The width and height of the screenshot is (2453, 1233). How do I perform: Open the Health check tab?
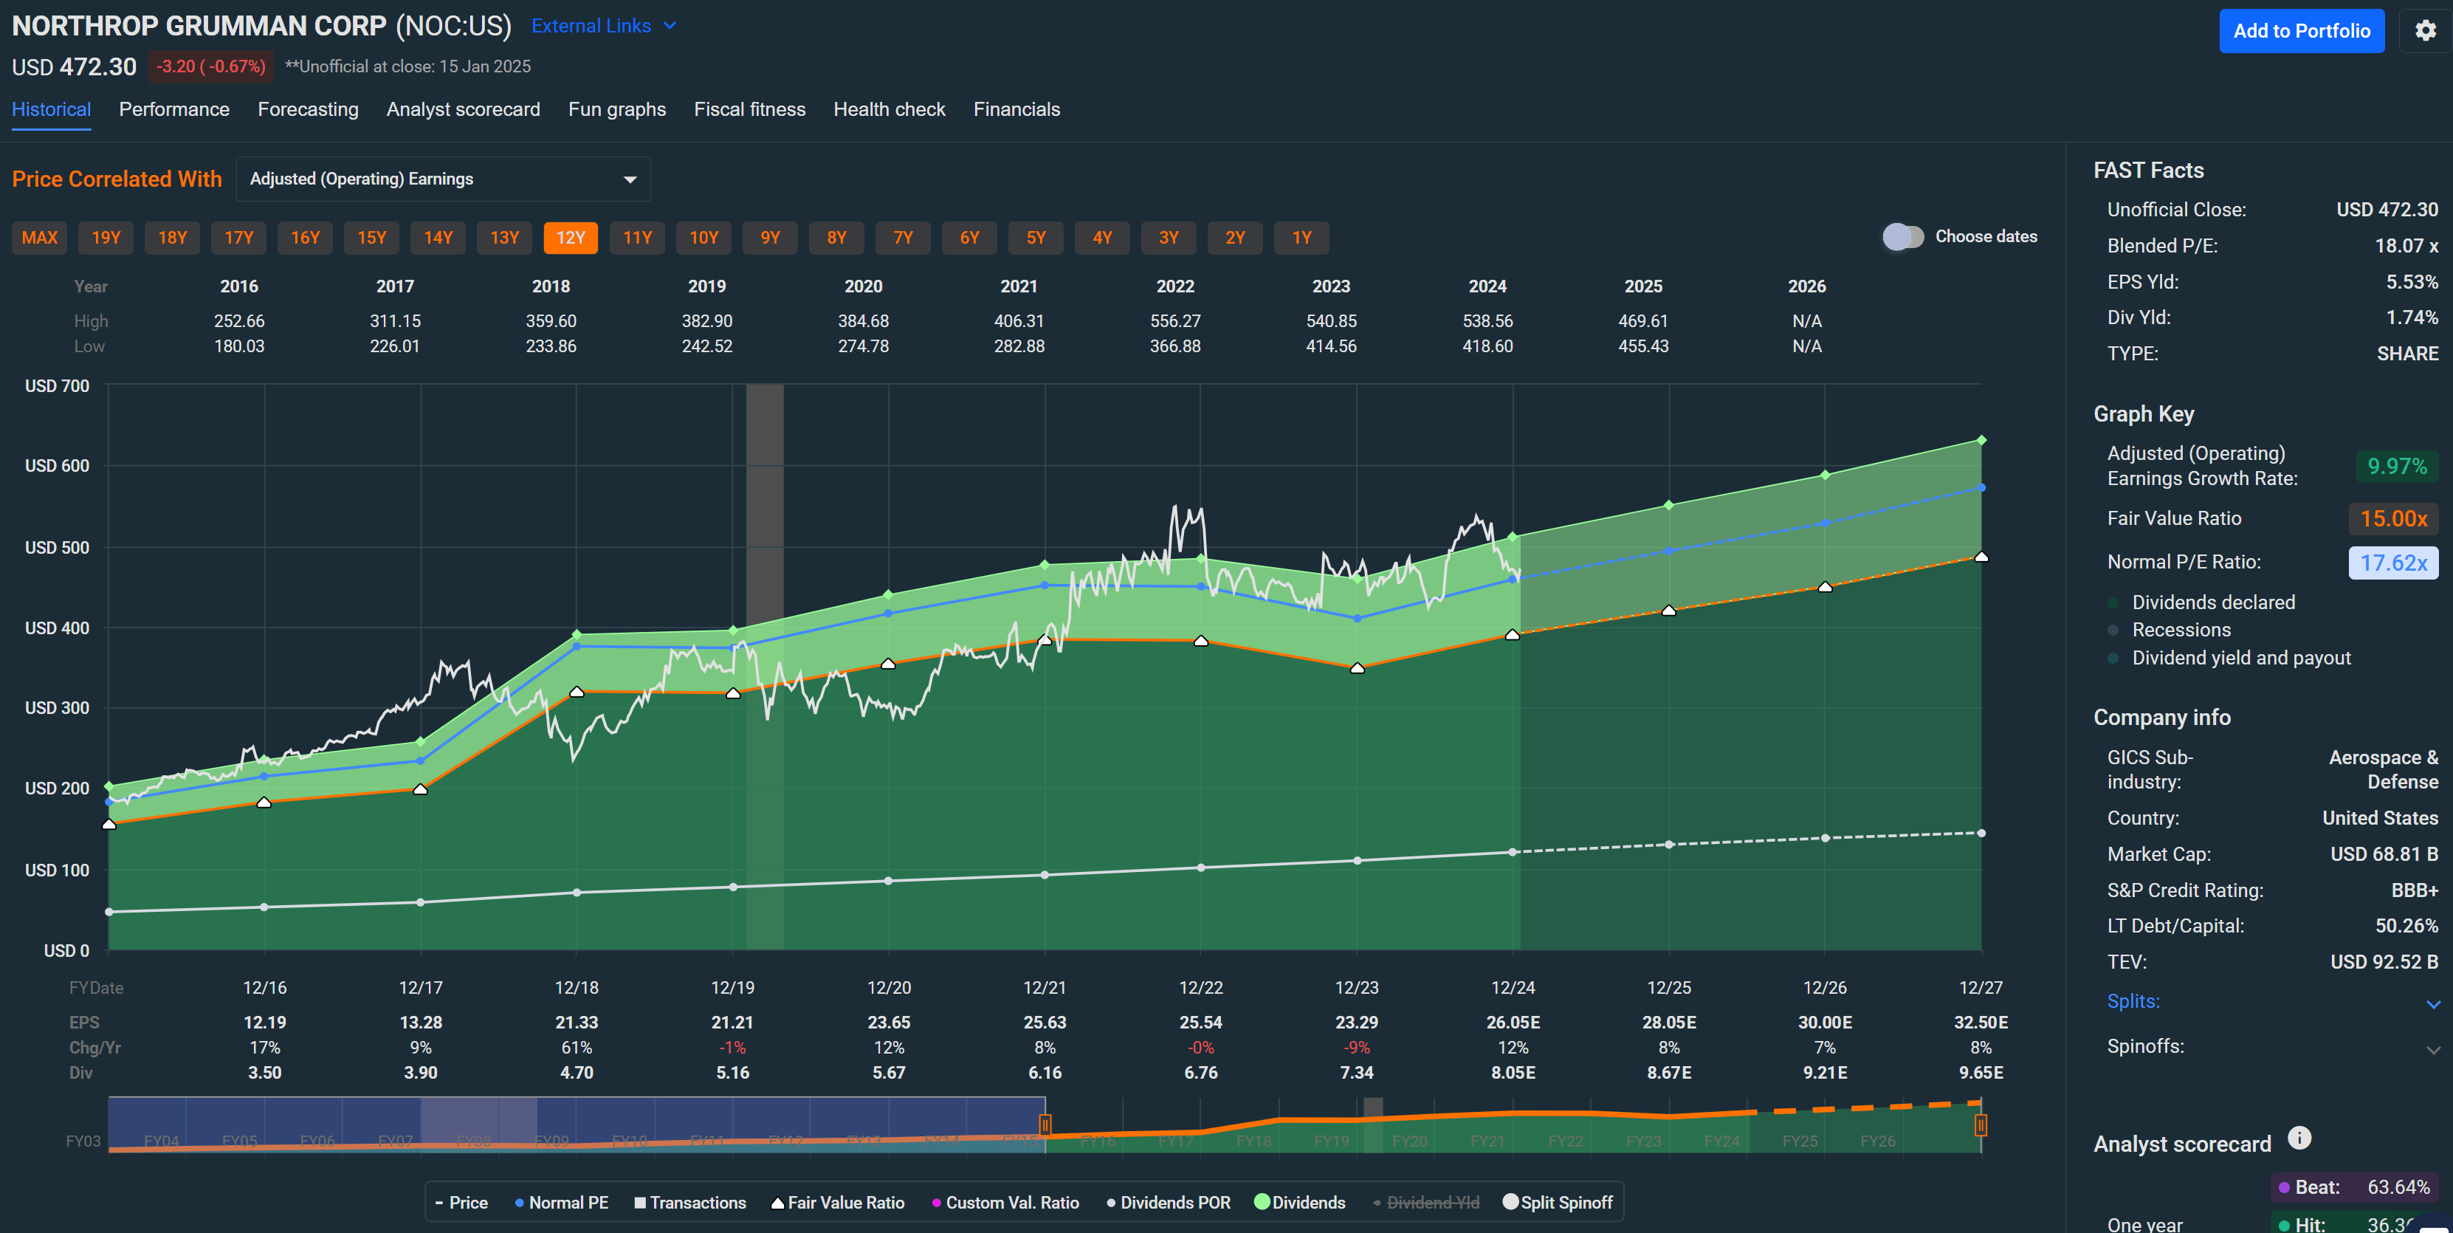889,109
